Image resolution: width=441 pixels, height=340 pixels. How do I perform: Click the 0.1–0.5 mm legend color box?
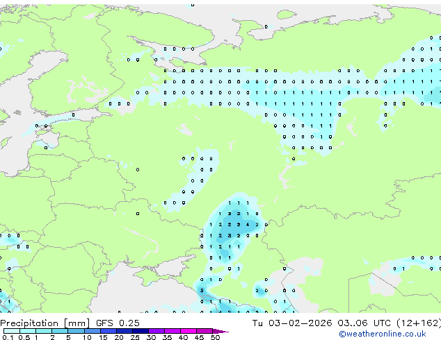[12, 331]
